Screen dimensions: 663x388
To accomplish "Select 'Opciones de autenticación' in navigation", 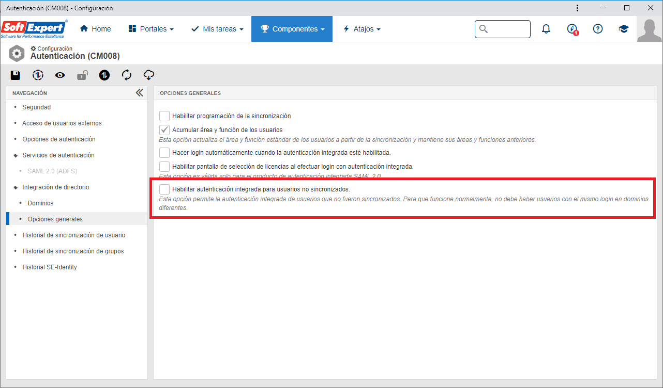I will click(x=59, y=139).
